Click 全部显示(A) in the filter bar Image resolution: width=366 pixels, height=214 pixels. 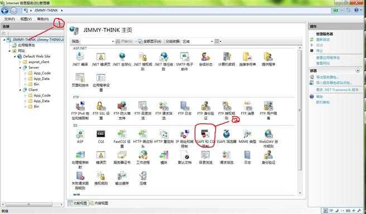click(x=150, y=41)
